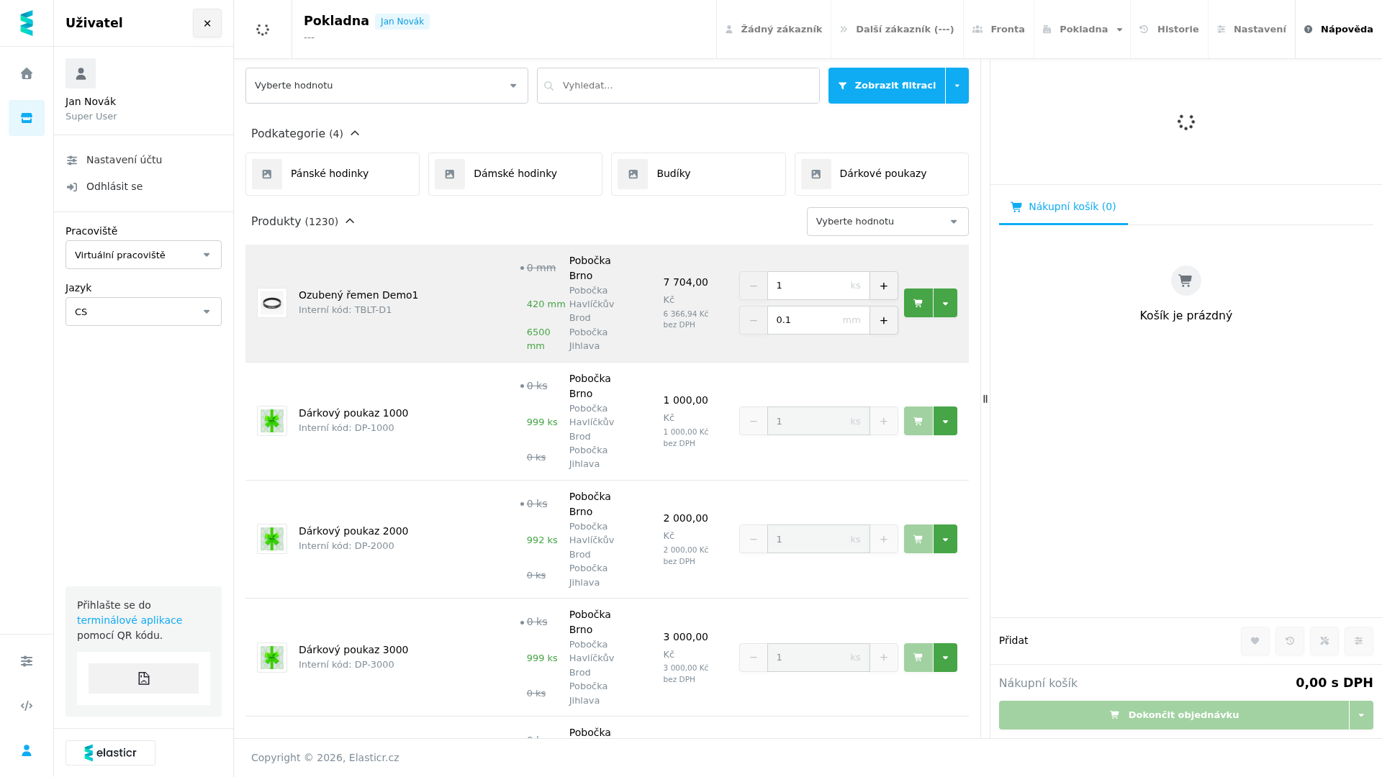Switch to Nákupní košík (0) tab
This screenshot has width=1382, height=777.
pos(1063,206)
